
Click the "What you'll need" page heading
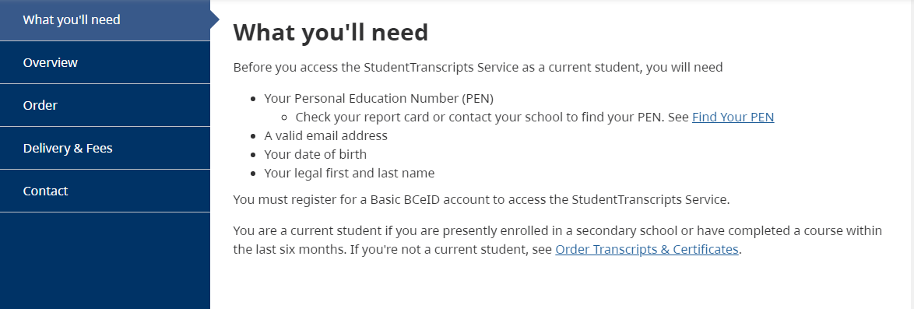[x=331, y=33]
